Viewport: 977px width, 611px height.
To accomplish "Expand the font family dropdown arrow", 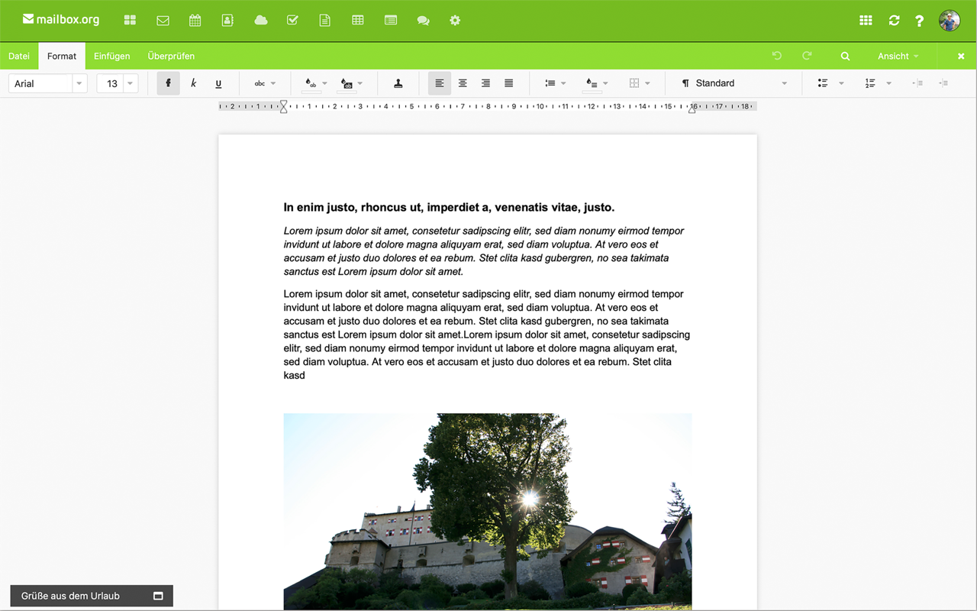I will (x=79, y=83).
